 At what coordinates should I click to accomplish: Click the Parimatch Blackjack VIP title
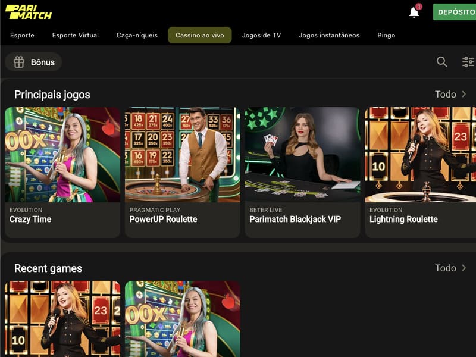pyautogui.click(x=295, y=219)
